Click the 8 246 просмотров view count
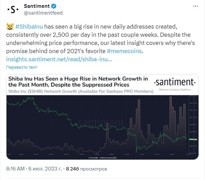The image size is (205, 180). 86,169
